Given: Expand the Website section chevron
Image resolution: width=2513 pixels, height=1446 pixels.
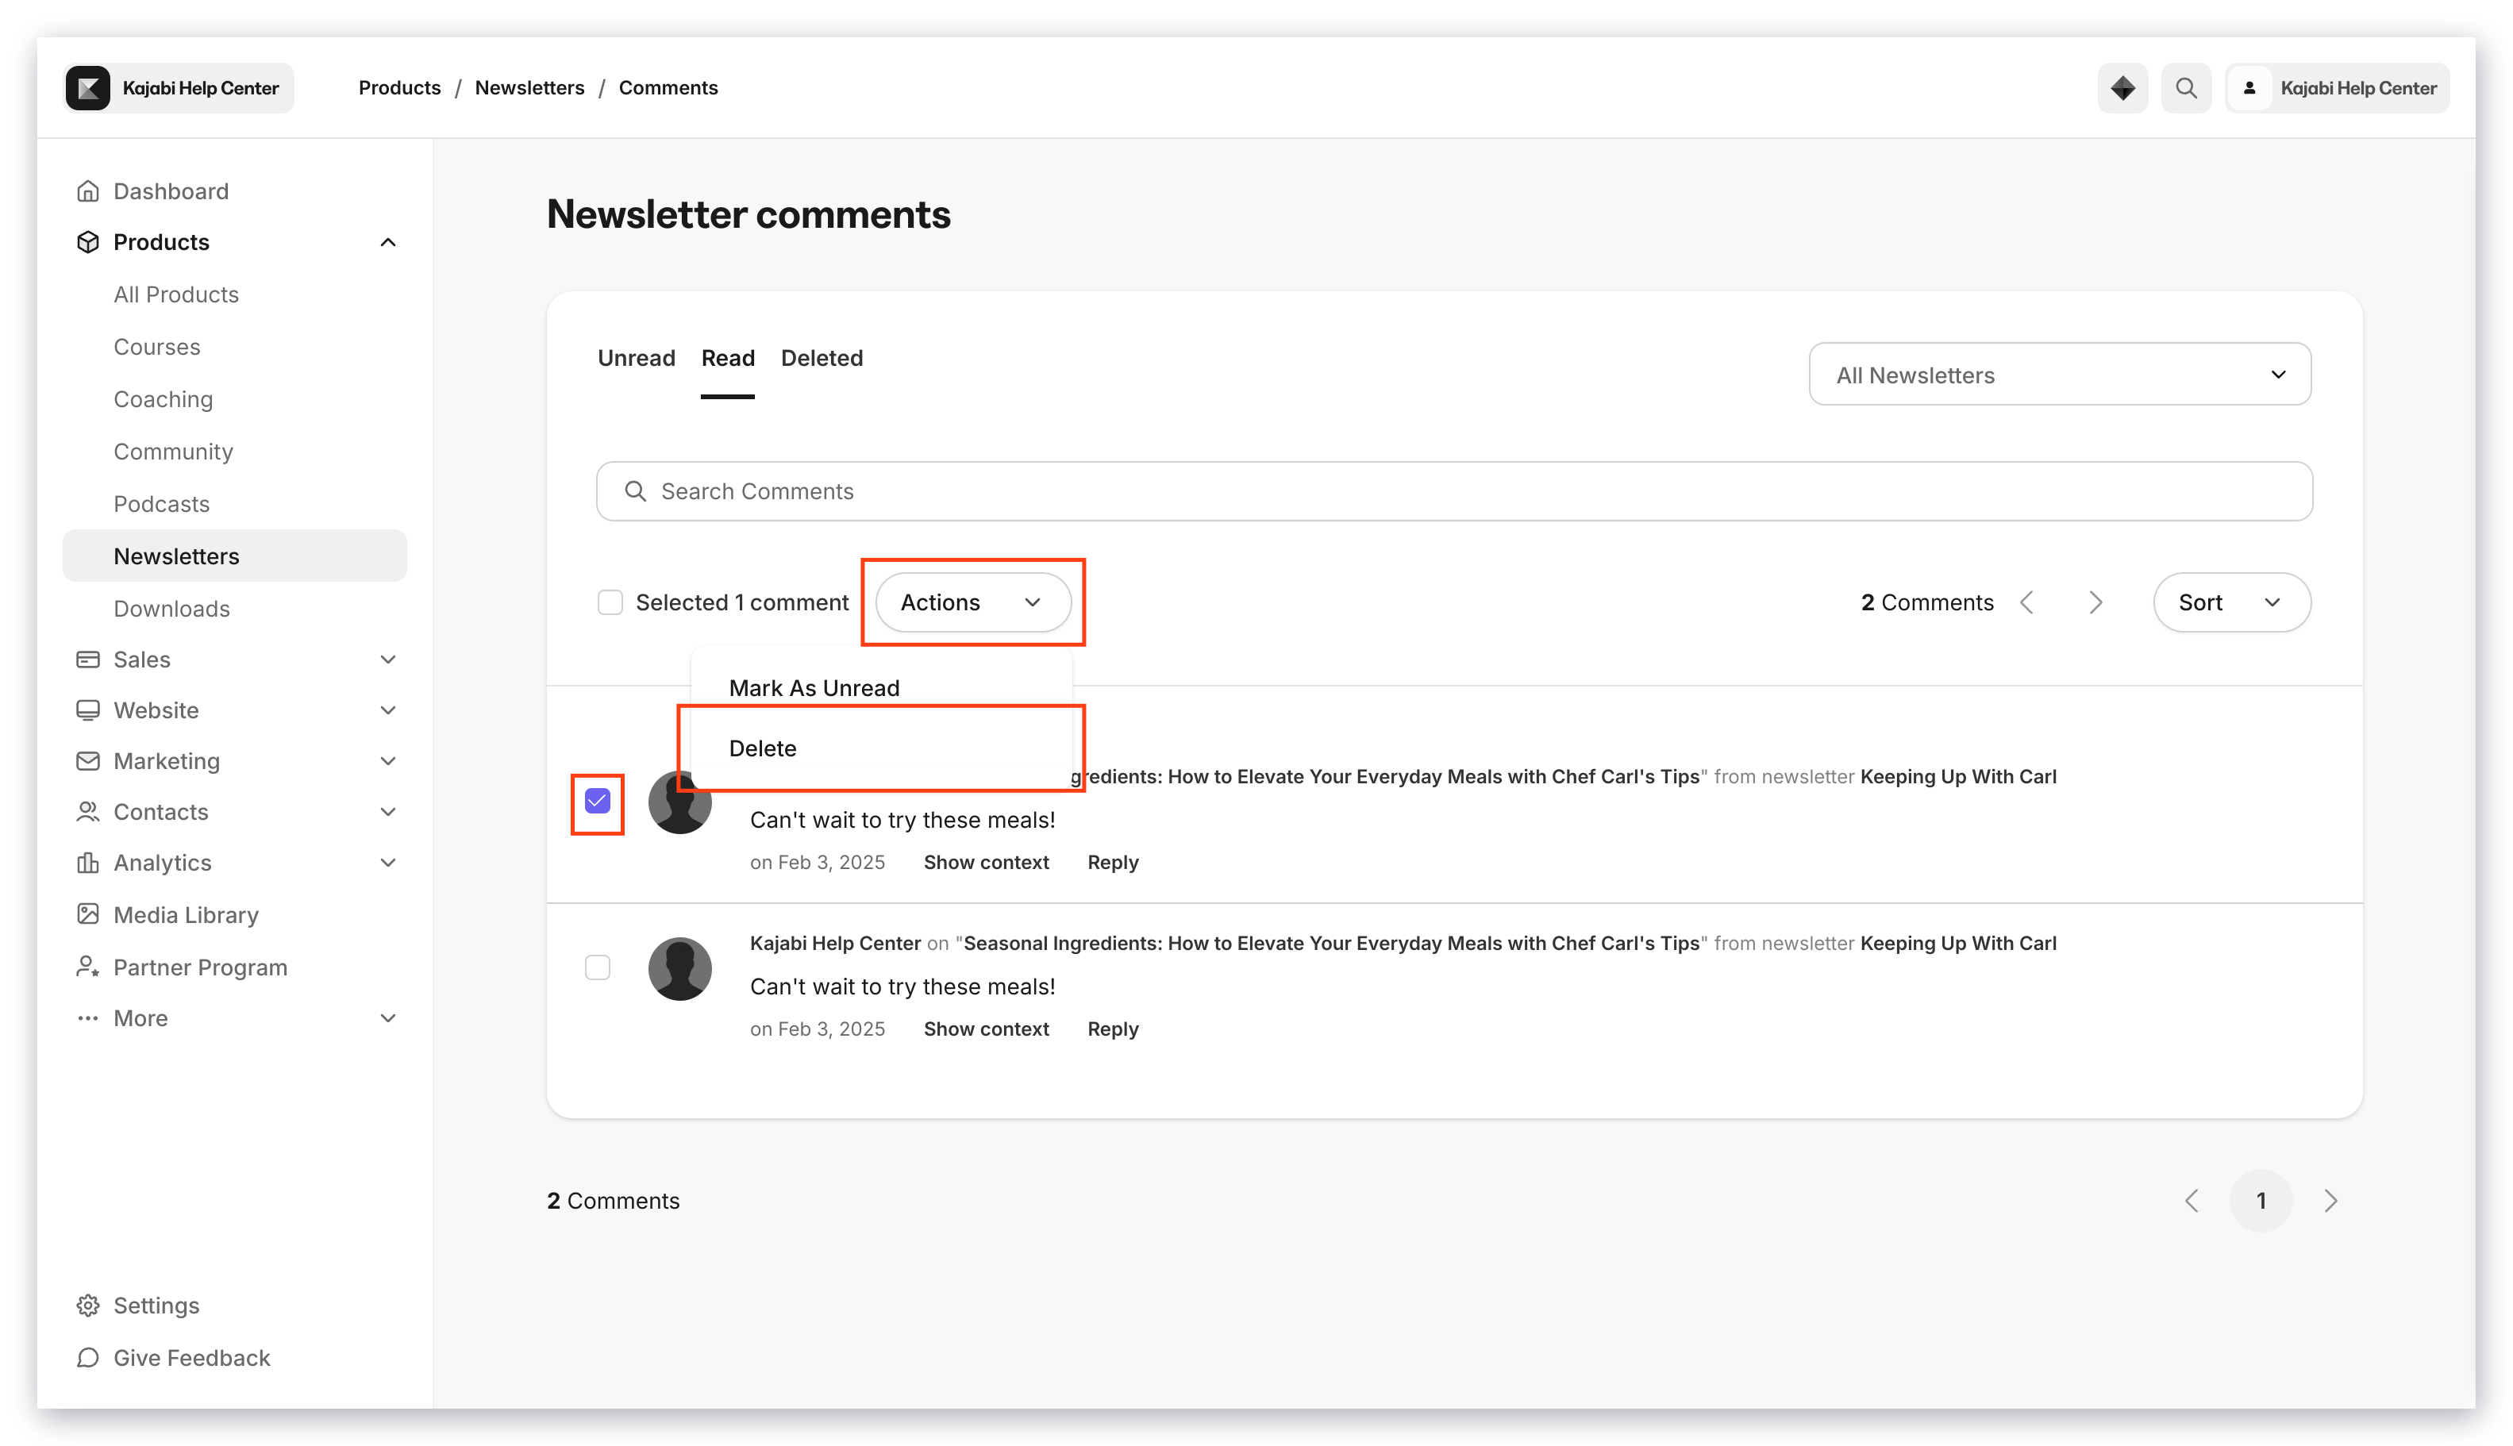Looking at the screenshot, I should click(x=387, y=709).
